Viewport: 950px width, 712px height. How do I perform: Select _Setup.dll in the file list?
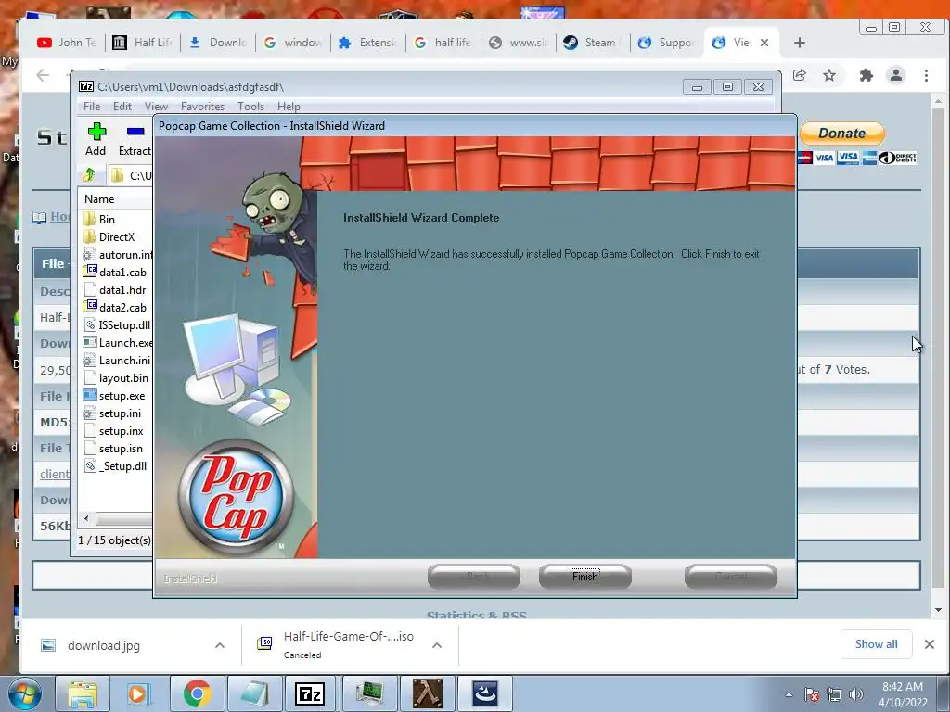pos(116,465)
